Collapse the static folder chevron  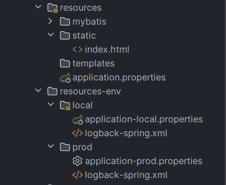point(51,34)
